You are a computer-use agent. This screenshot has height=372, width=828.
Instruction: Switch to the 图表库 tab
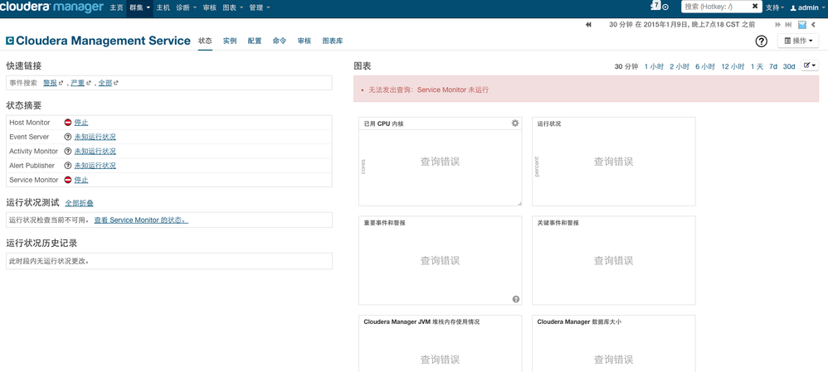(333, 41)
